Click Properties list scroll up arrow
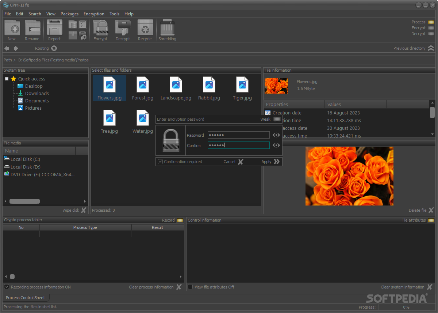The width and height of the screenshot is (438, 313). tap(433, 103)
